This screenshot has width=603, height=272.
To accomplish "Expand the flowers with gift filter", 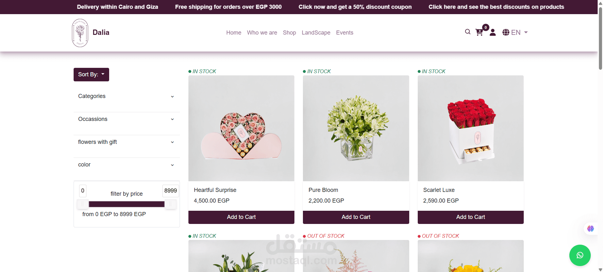I will pyautogui.click(x=126, y=142).
